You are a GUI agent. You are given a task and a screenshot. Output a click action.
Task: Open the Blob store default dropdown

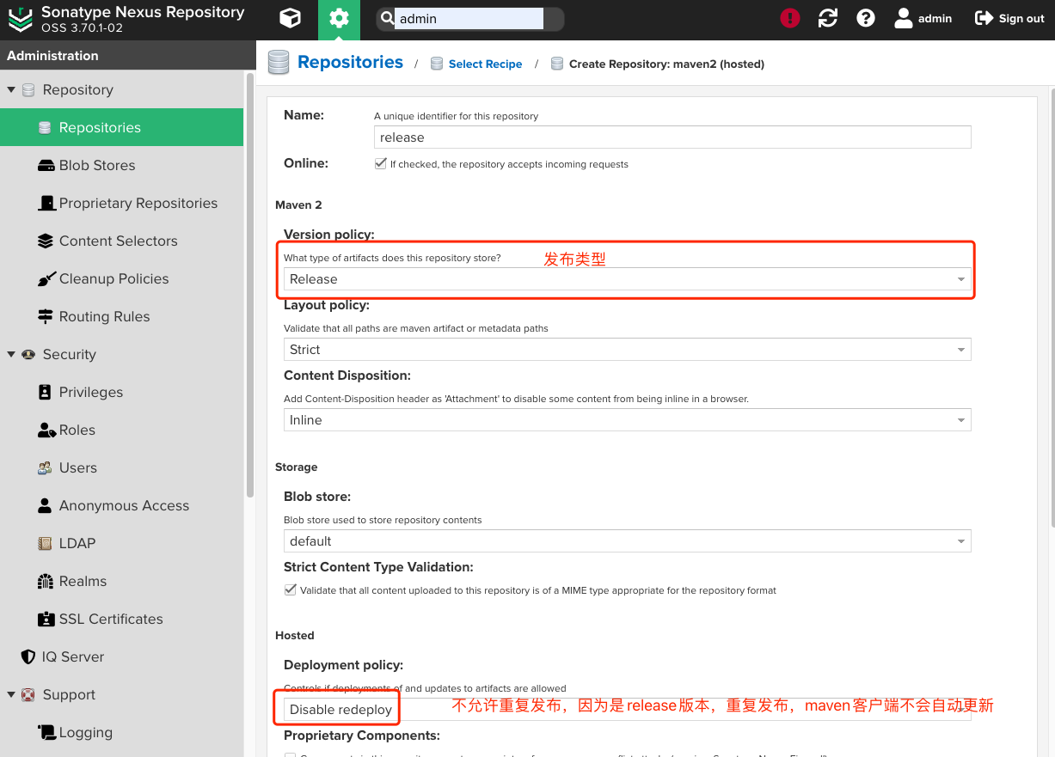(627, 541)
